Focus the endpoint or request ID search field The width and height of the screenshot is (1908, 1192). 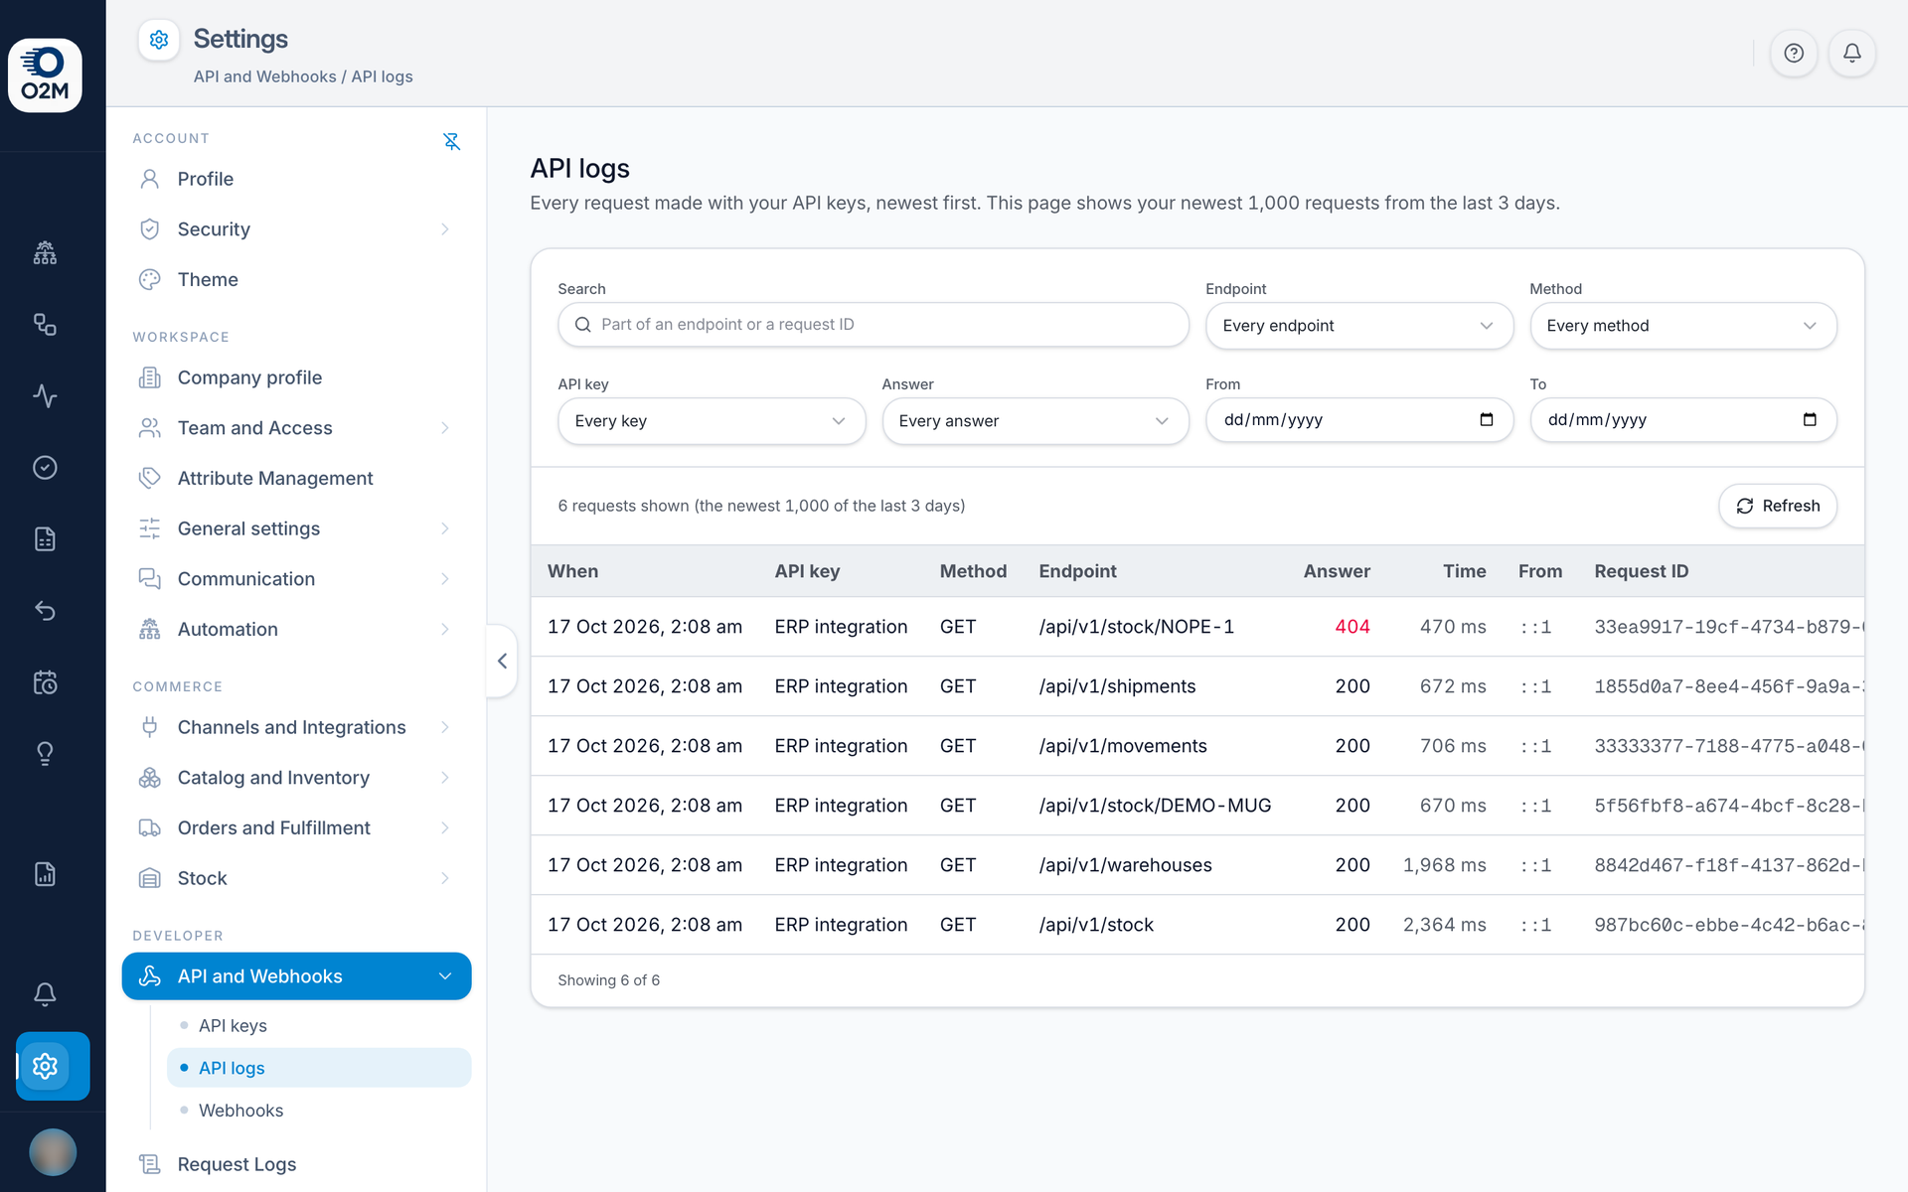[874, 325]
